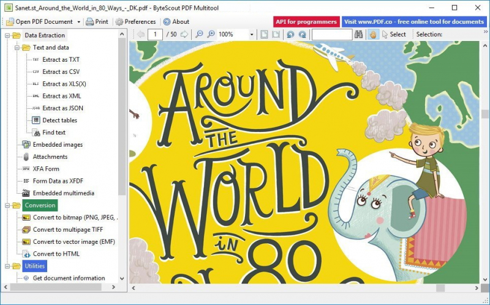Select the Conversion category
The width and height of the screenshot is (490, 305).
40,205
